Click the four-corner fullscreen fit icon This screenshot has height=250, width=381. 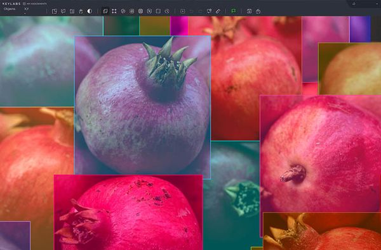click(x=114, y=11)
